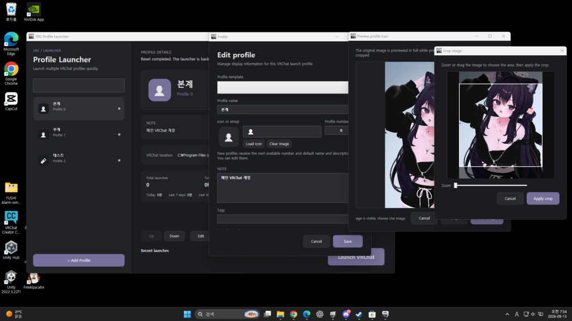Screen dimensions: 572x321
Task: Toggle the IME language indicator A
Action: 517,314
